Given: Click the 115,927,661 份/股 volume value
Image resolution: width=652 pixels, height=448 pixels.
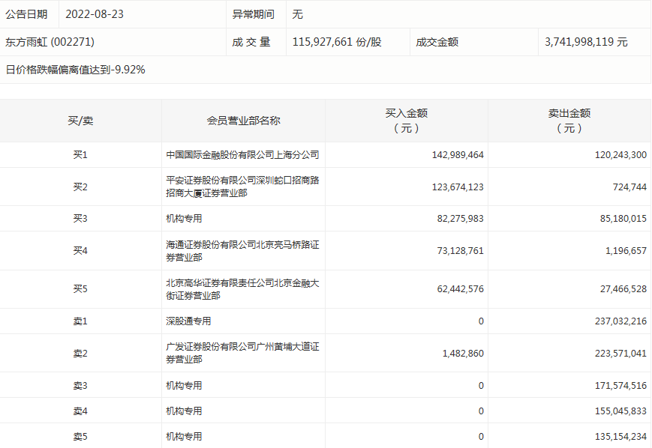Looking at the screenshot, I should coord(337,42).
